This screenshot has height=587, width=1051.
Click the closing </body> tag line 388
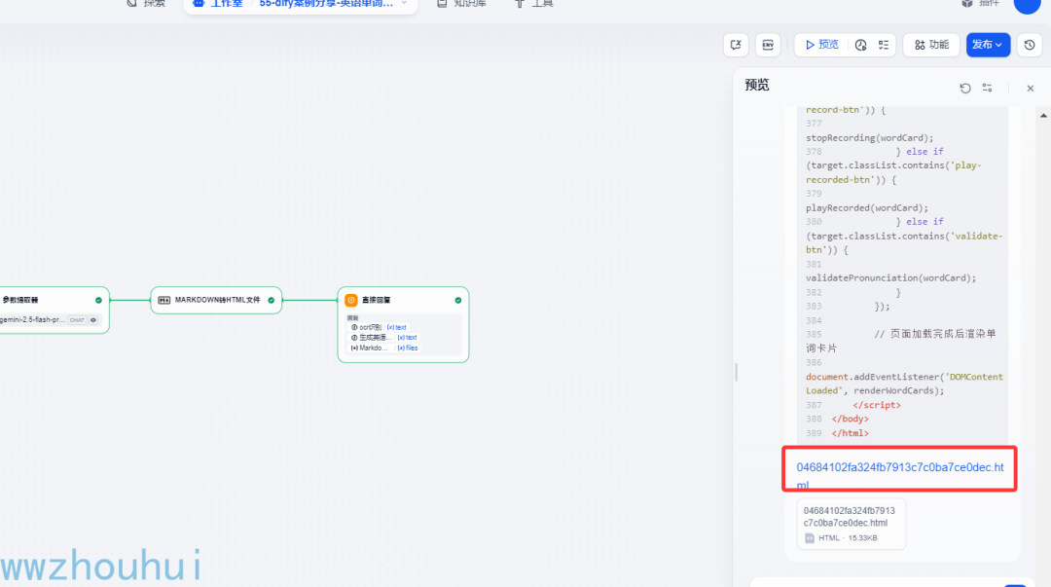coord(850,419)
